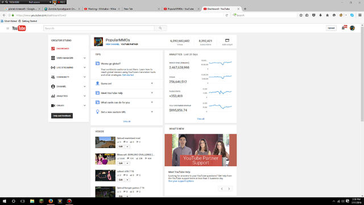This screenshot has width=364, height=205.
Task: Click Firefox bookmark star icon
Action: pyautogui.click(x=301, y=15)
